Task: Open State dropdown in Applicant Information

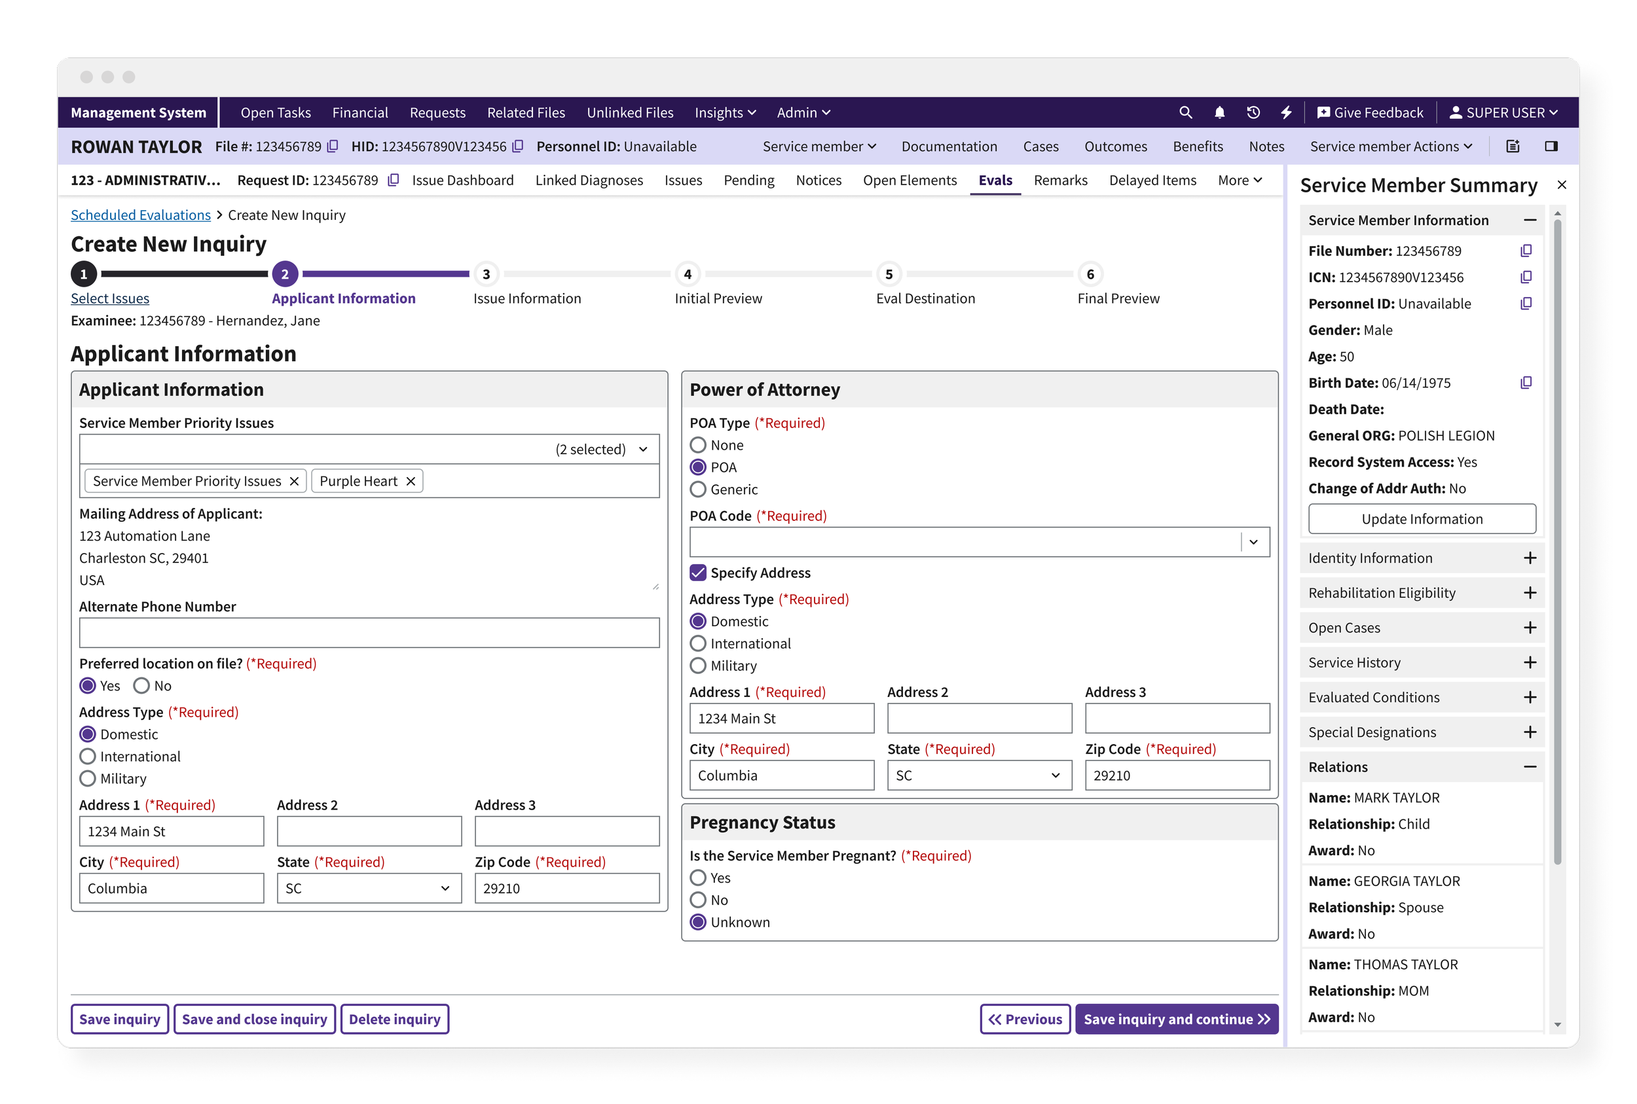Action: (x=369, y=889)
